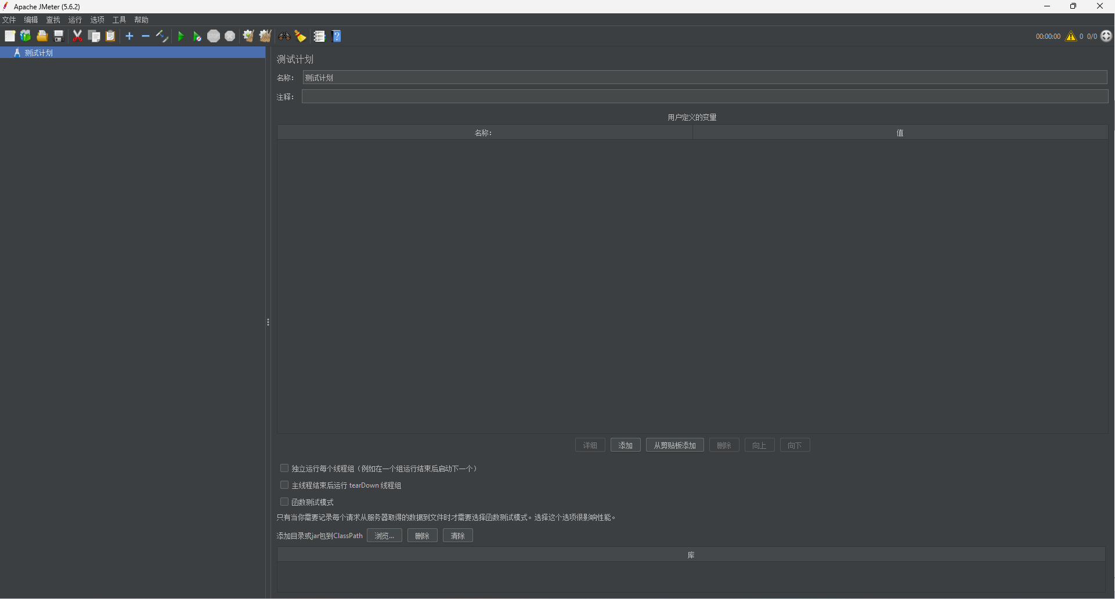Screen dimensions: 1115x599
Task: Click the New test plan icon
Action: click(10, 36)
